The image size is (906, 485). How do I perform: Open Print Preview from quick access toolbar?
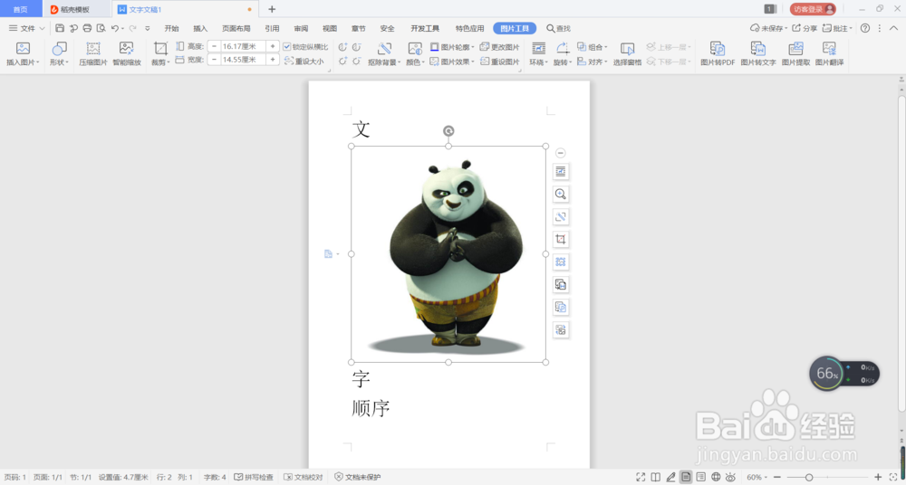101,28
